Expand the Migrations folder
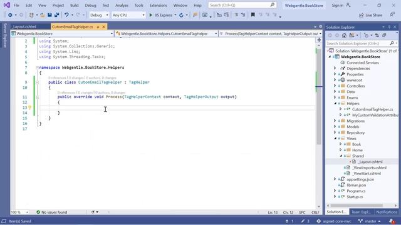This screenshot has width=401, height=225. point(335,121)
